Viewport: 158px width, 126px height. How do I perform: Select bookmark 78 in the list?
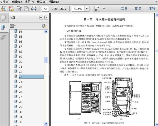click(20, 102)
